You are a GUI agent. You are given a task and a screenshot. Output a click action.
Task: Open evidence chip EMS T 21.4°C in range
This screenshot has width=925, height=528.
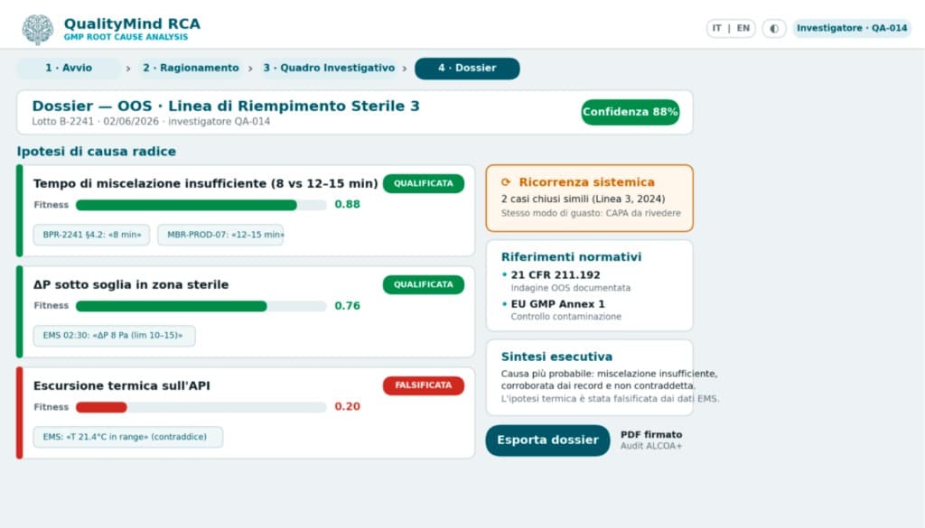128,437
